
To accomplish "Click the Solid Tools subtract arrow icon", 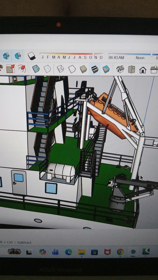I will (x=11, y=69).
